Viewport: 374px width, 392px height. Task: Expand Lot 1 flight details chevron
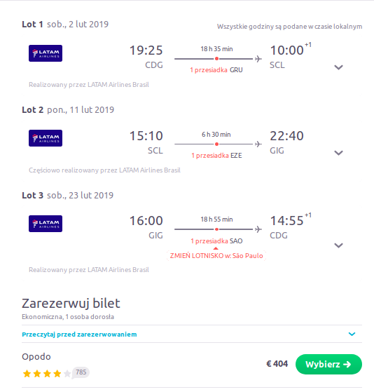(x=338, y=67)
